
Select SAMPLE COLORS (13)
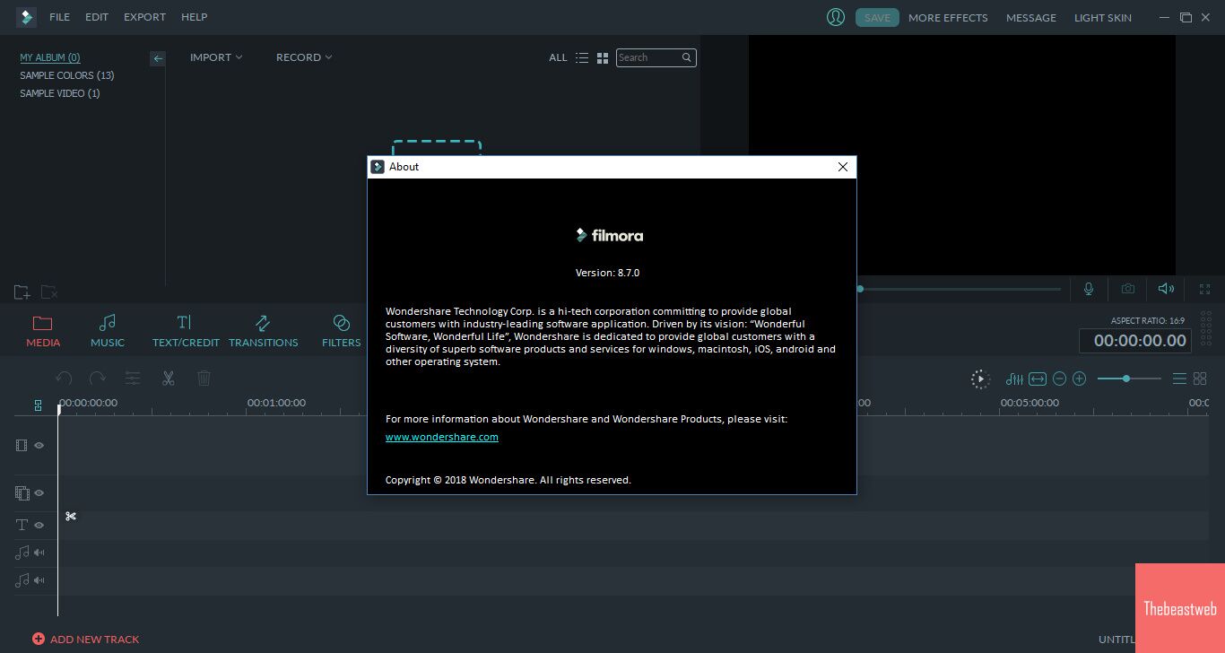pos(67,75)
